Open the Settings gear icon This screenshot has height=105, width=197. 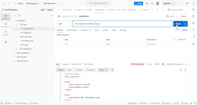pyautogui.click(x=147, y=3)
